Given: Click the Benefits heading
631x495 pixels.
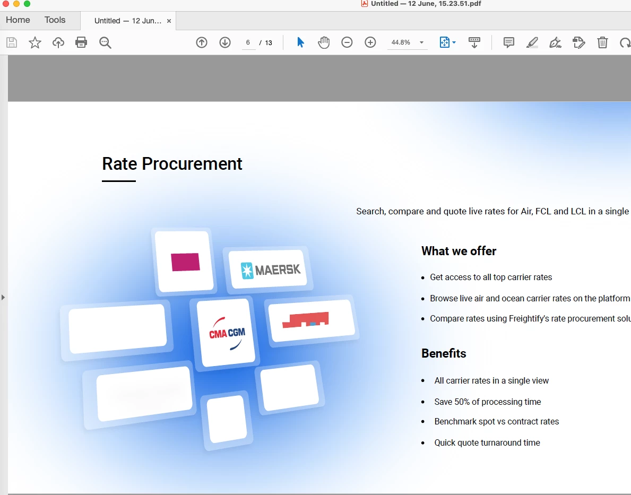Looking at the screenshot, I should pyautogui.click(x=444, y=353).
